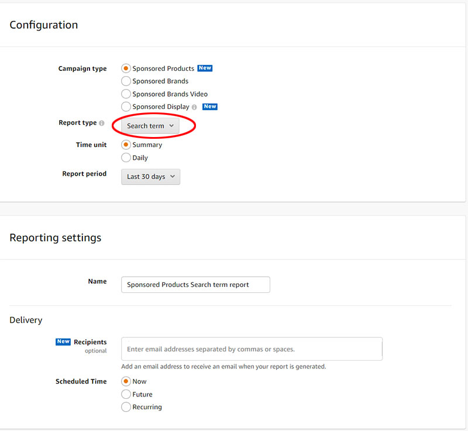Choose Future scheduled time option
The height and width of the screenshot is (431, 468).
point(126,394)
